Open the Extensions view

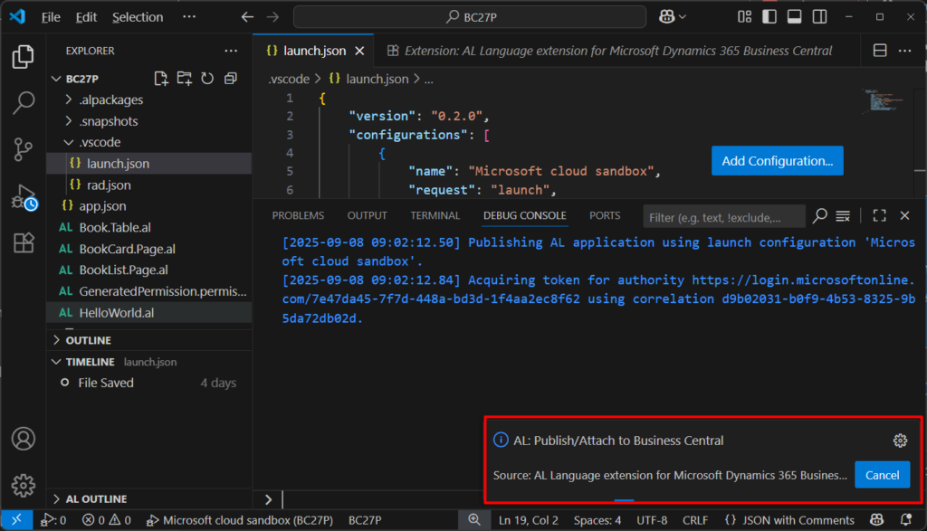pyautogui.click(x=24, y=243)
